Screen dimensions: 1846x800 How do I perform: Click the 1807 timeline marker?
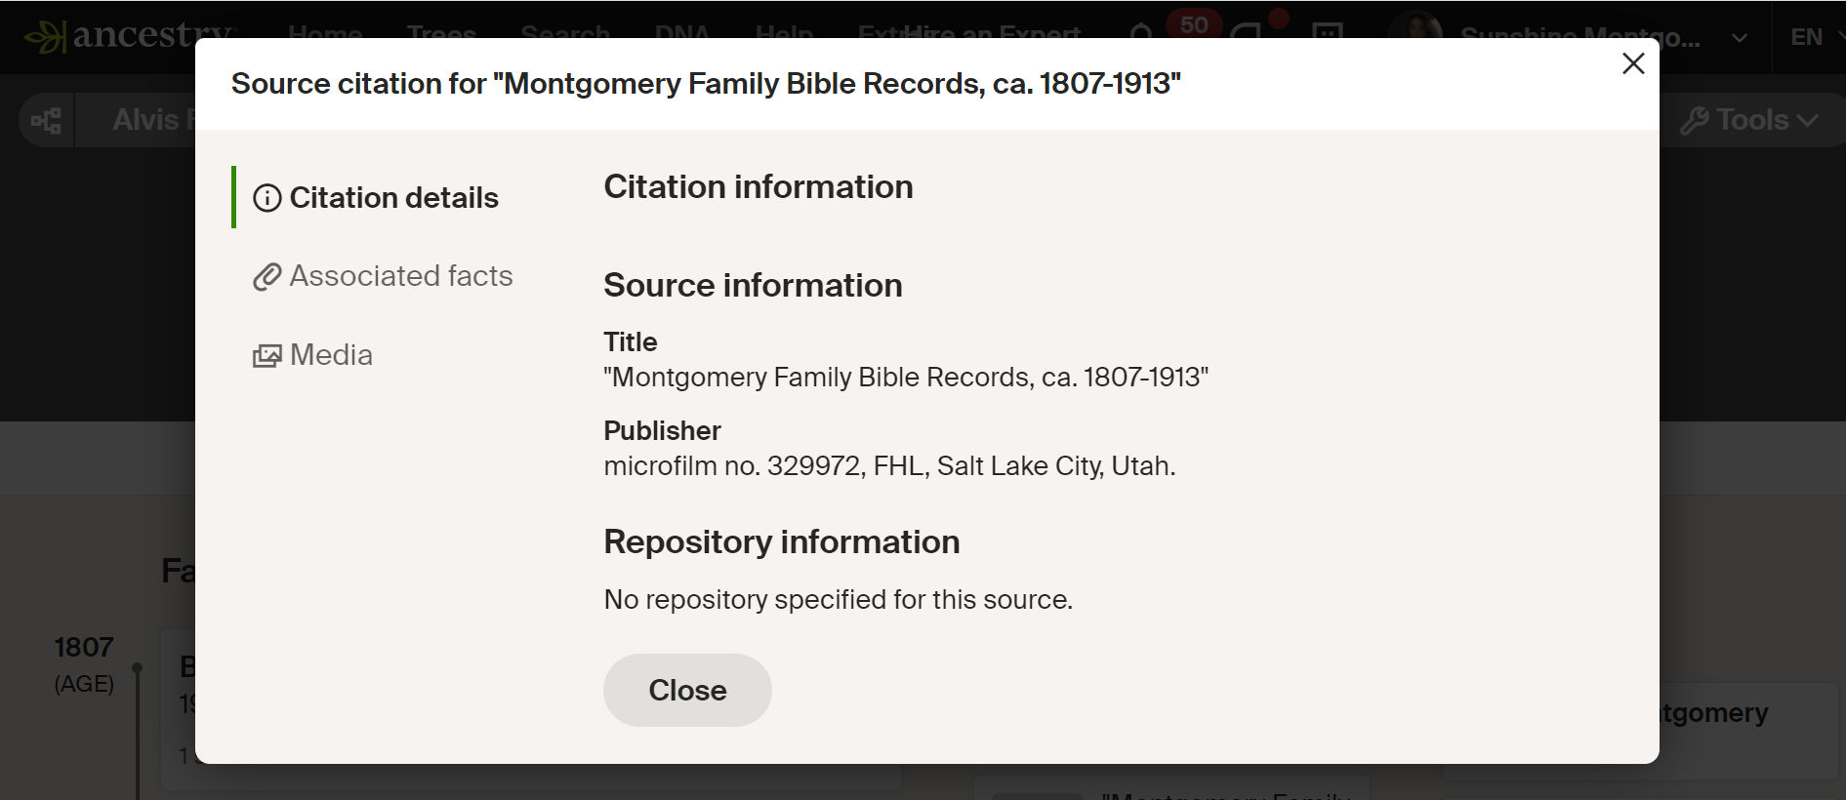click(138, 667)
